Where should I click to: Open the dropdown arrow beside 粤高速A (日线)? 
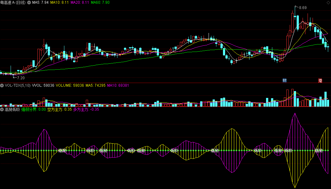coord(29,2)
